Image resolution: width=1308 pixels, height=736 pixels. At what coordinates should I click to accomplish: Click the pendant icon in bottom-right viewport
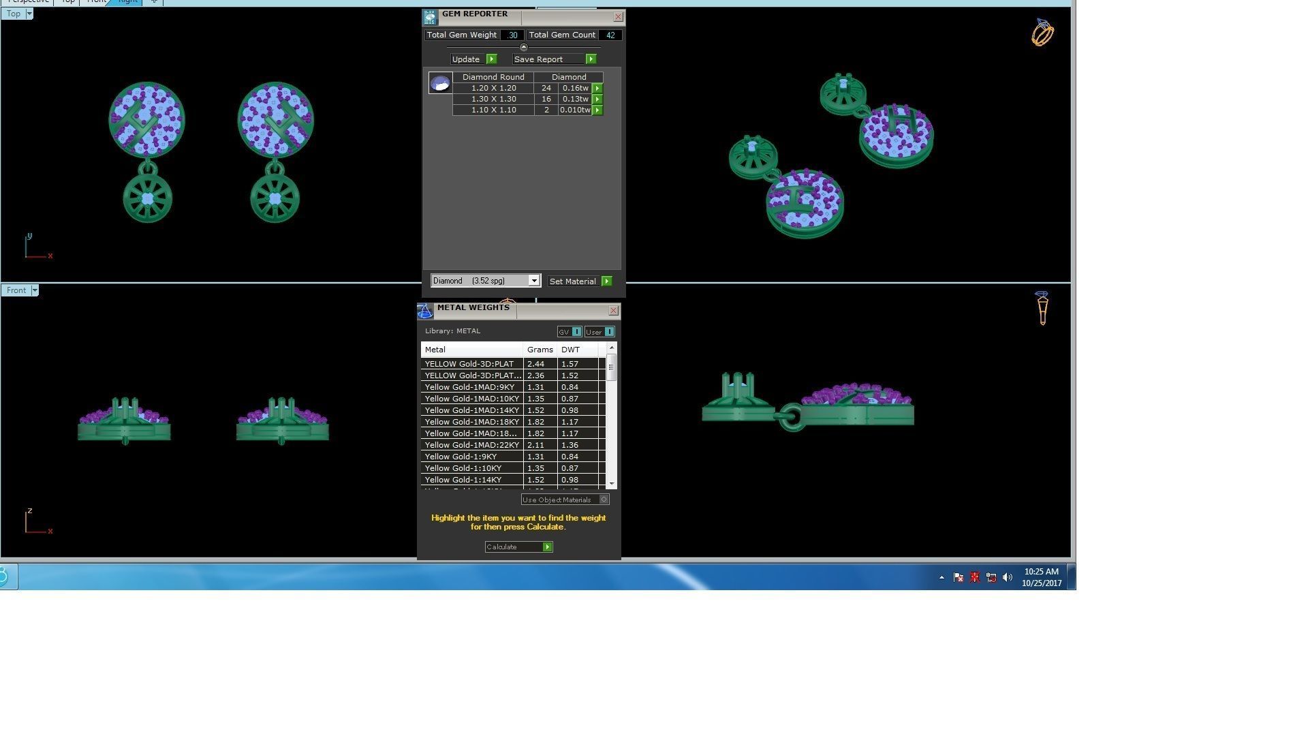click(1042, 308)
